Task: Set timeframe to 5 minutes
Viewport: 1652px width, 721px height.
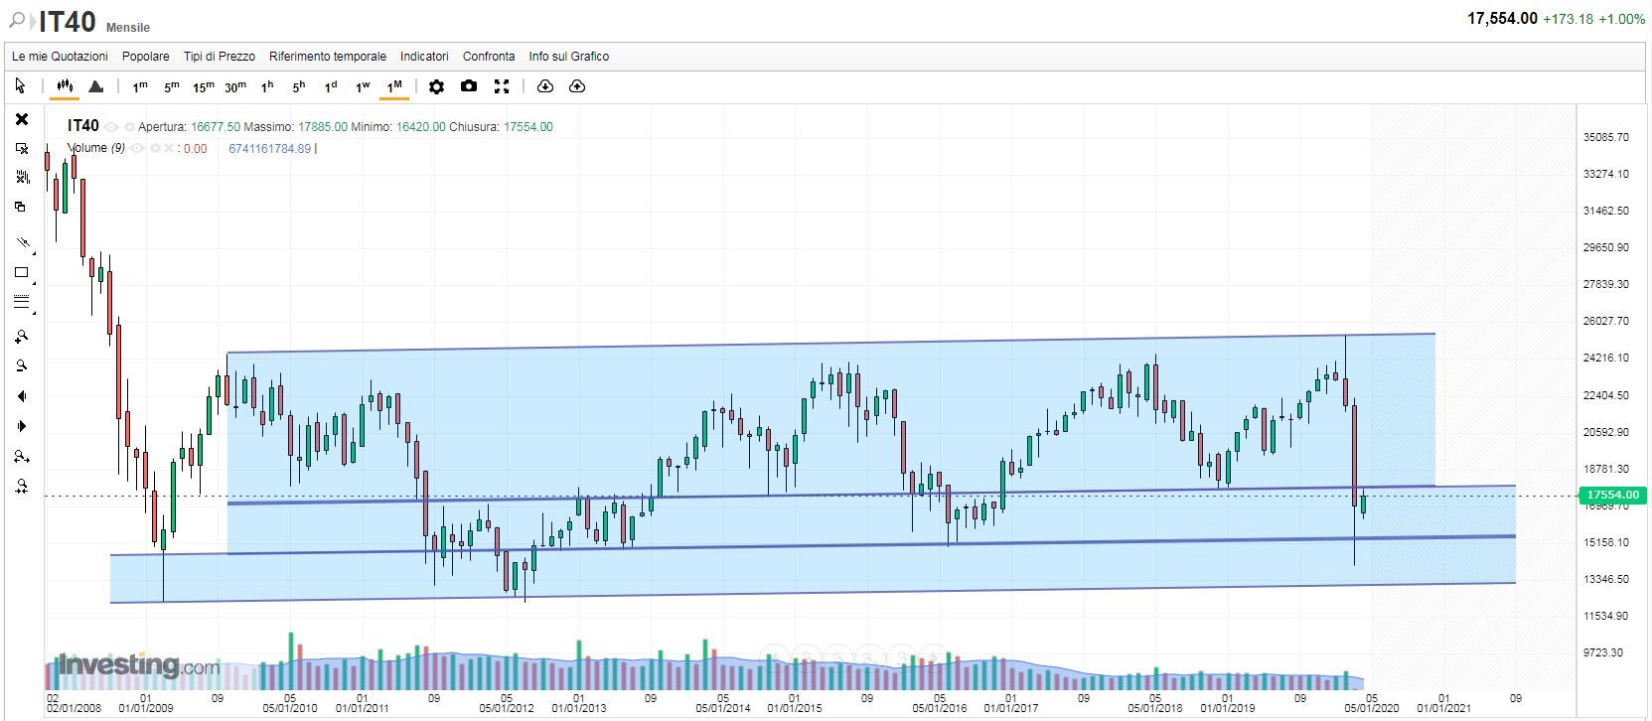Action: (x=172, y=86)
